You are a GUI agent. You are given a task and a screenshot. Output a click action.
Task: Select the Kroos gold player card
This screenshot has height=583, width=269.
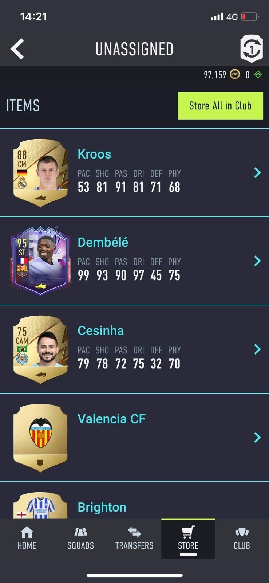[x=40, y=173]
